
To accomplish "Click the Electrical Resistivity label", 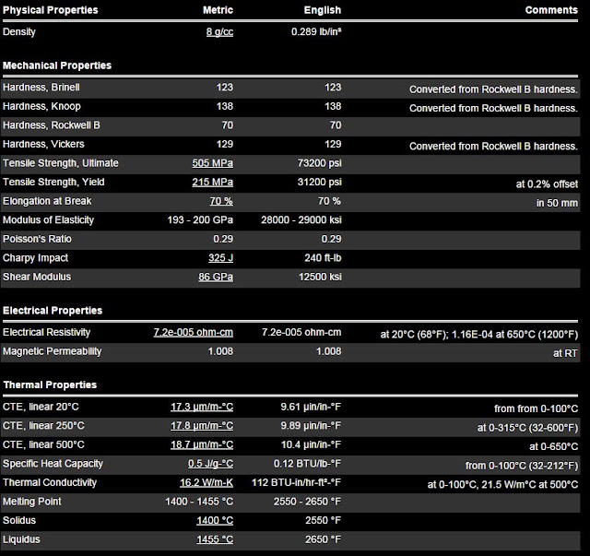I will point(47,332).
